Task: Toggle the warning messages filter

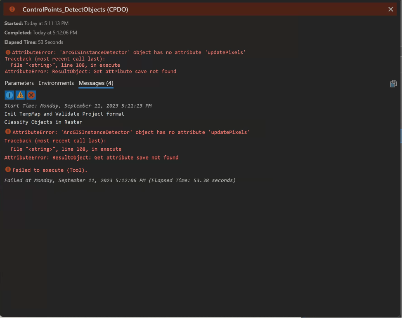Action: [20, 95]
